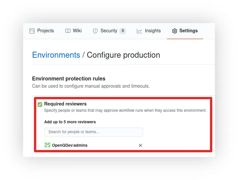
Task: Click the Settings gear icon
Action: click(175, 31)
